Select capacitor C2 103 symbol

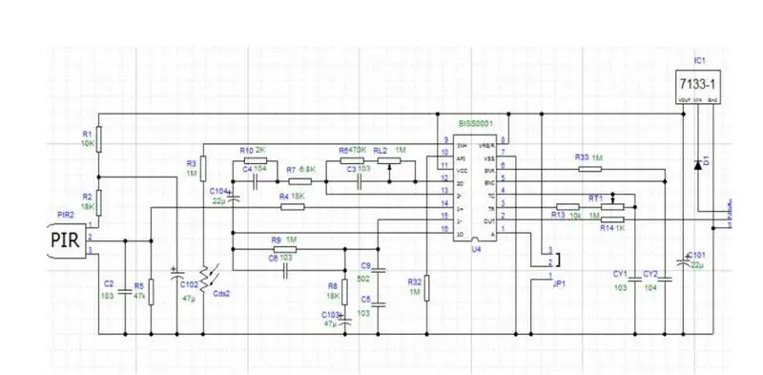tap(125, 292)
